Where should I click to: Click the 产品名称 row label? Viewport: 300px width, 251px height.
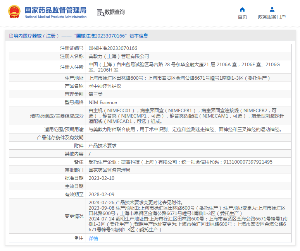[74, 86]
